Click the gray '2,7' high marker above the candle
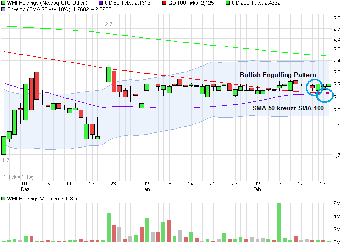Screen dimensions: 352x246 pos(109,24)
